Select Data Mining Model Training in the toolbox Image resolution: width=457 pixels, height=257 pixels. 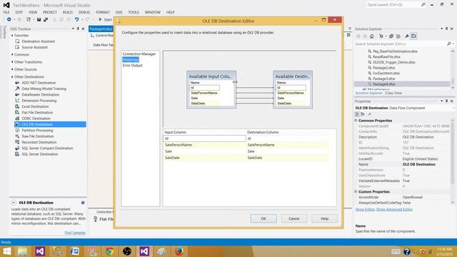pyautogui.click(x=44, y=89)
